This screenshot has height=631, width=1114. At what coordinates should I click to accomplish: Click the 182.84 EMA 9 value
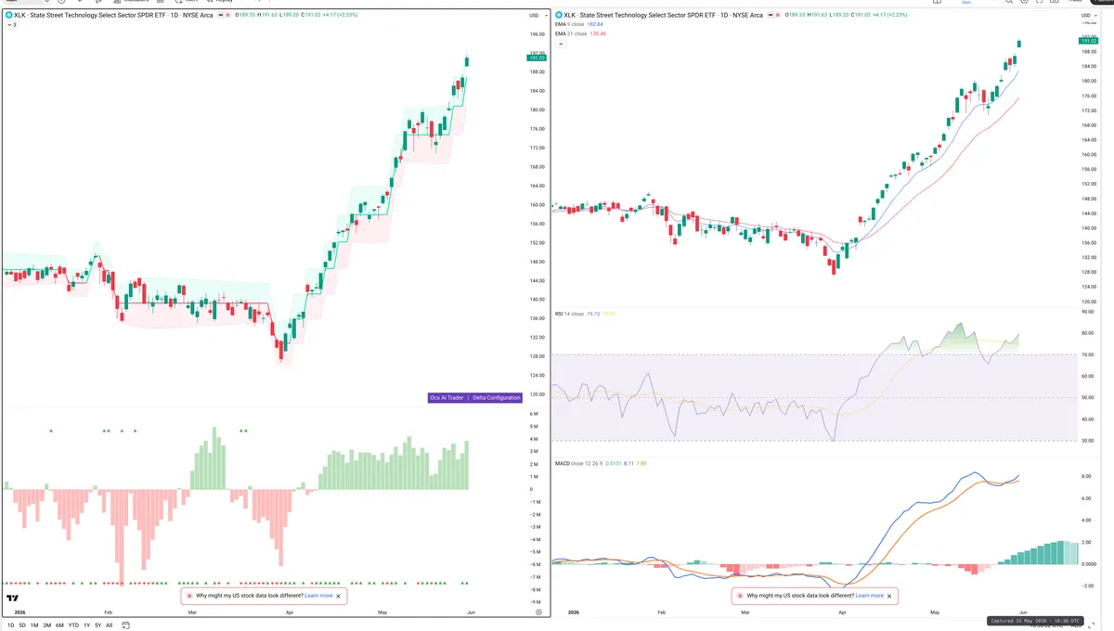[x=597, y=25]
